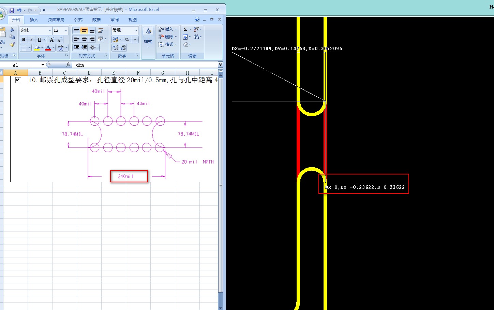
Task: Increase font size with the large A icon
Action: pos(52,40)
